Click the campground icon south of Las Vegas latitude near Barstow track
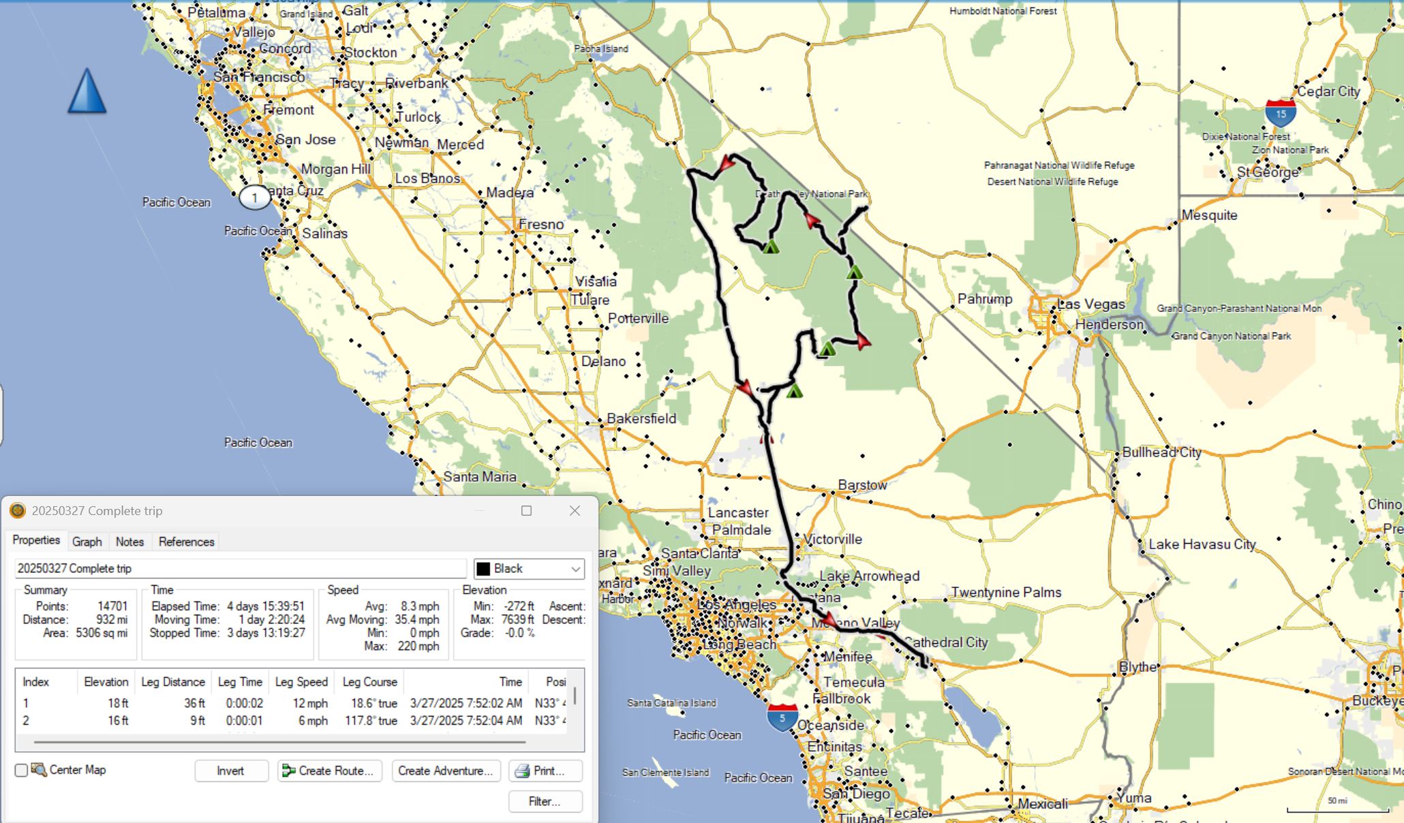 click(x=794, y=391)
